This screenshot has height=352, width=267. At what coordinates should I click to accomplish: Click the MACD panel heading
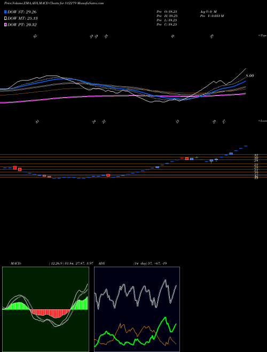[16, 263]
